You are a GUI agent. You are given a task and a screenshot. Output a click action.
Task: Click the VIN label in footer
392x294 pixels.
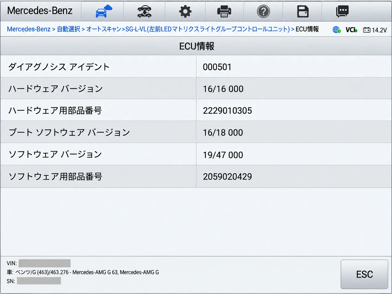(x=12, y=263)
